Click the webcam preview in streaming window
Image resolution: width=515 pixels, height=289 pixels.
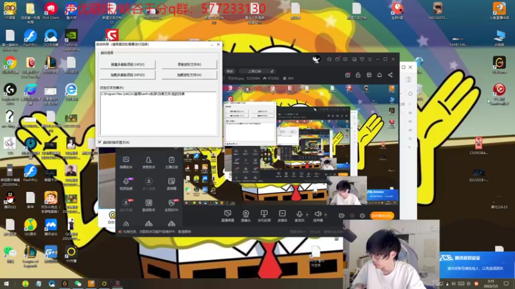(x=347, y=191)
